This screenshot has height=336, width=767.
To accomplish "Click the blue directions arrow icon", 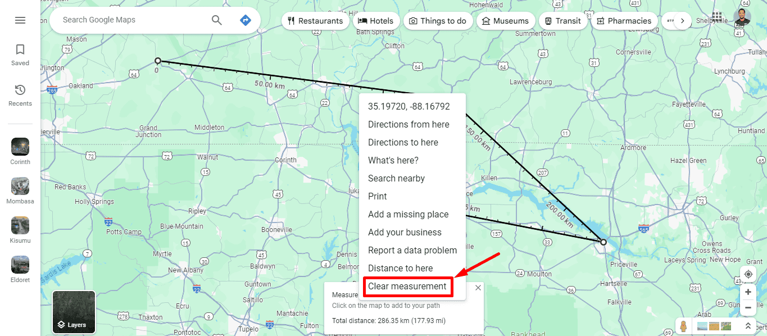I will (245, 20).
